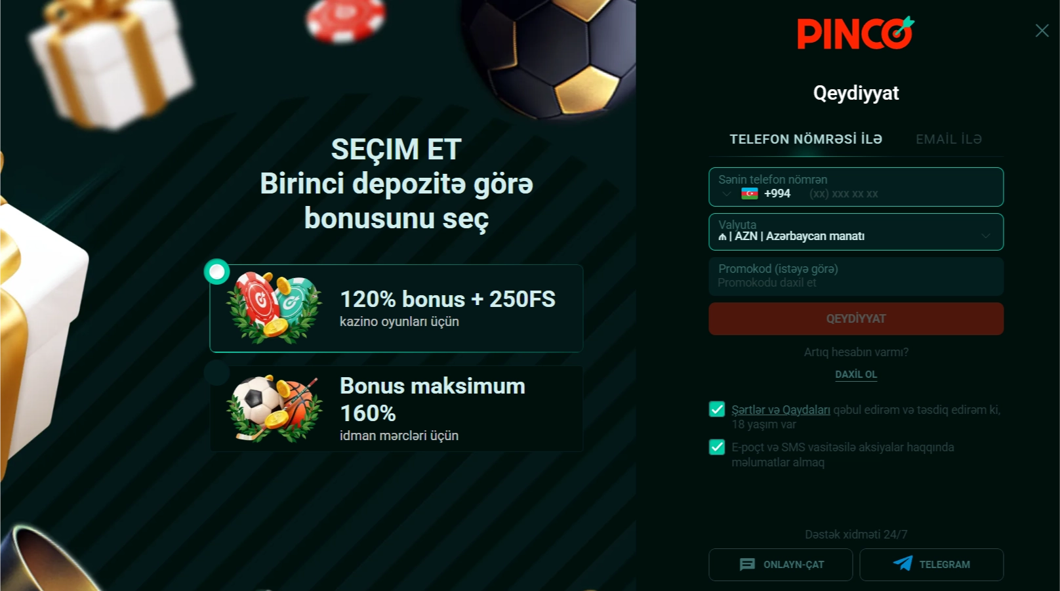The image size is (1060, 591).
Task: Open the Valyuta currency dropdown
Action: tap(856, 232)
